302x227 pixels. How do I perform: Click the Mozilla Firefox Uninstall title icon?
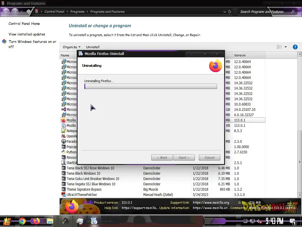coord(81,54)
